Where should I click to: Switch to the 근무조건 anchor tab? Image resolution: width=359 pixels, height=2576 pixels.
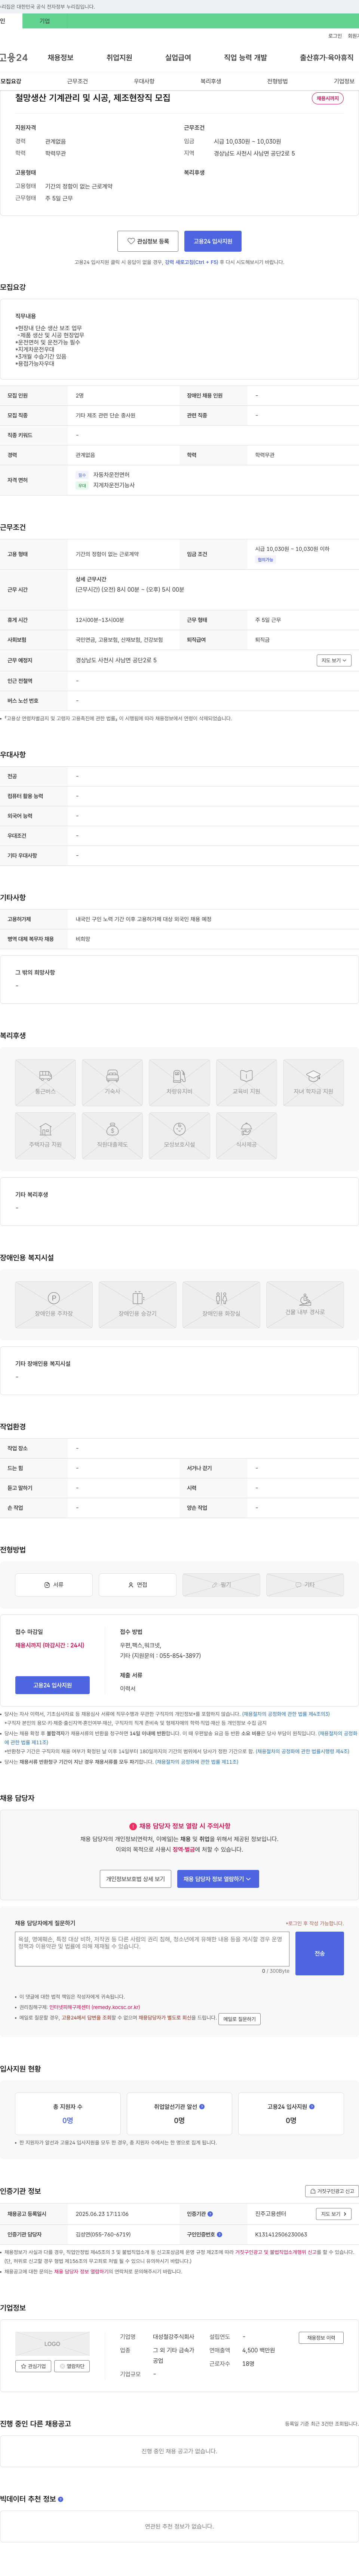coord(77,81)
